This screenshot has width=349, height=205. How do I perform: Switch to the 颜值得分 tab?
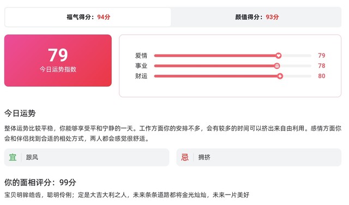pyautogui.click(x=256, y=17)
